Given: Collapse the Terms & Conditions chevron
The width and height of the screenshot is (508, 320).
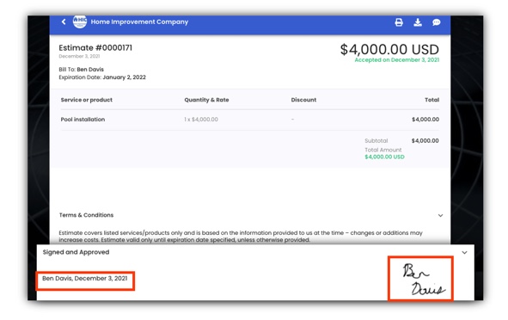Looking at the screenshot, I should point(440,215).
